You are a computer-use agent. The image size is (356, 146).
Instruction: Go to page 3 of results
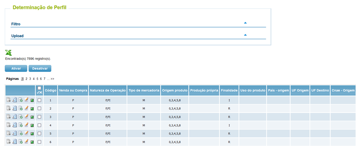[x=30, y=79]
